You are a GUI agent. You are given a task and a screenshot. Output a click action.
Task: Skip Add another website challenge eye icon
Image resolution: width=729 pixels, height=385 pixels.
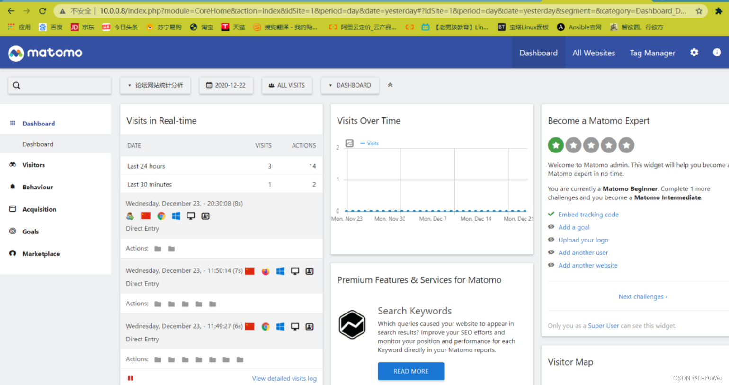point(551,265)
